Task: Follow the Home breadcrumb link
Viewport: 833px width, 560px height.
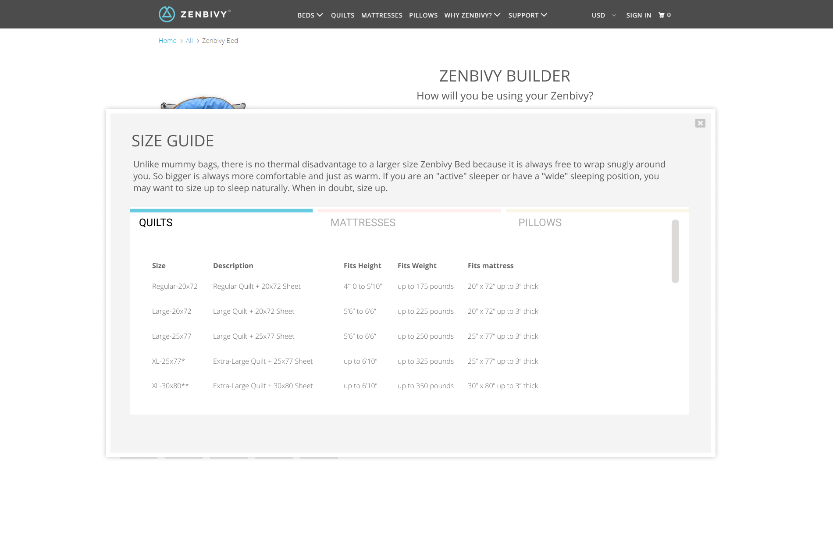Action: 167,40
